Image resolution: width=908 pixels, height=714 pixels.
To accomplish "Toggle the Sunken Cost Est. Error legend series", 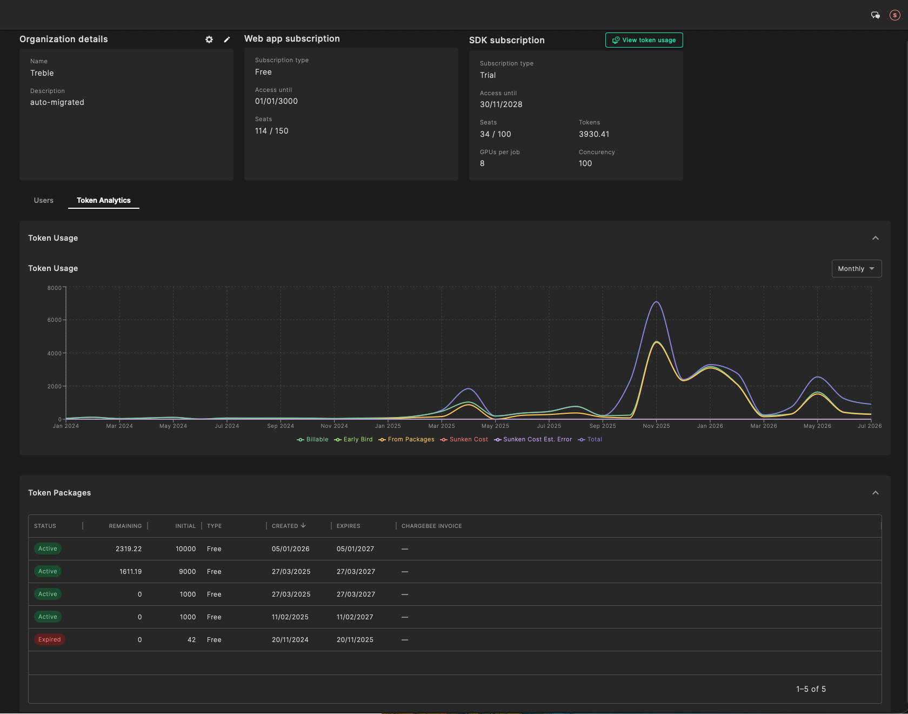I will [533, 439].
